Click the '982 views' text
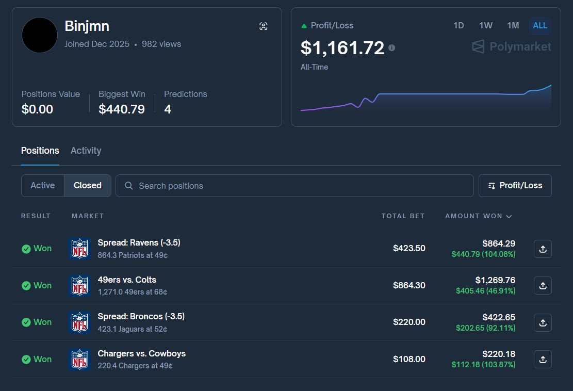Screen dimensions: 573x391 [161, 44]
